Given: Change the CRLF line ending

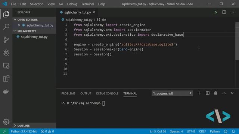Looking at the screenshot, I should [x=202, y=131].
